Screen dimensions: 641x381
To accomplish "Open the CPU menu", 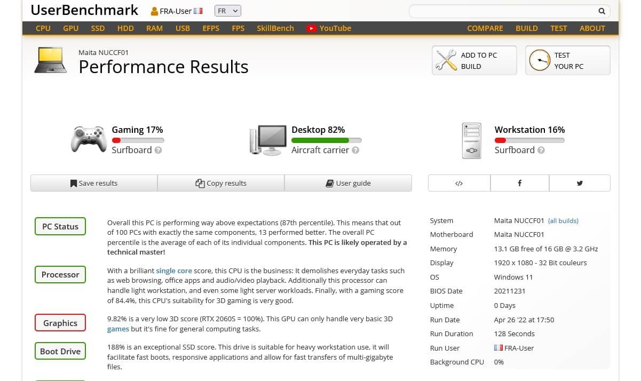I will (x=43, y=28).
